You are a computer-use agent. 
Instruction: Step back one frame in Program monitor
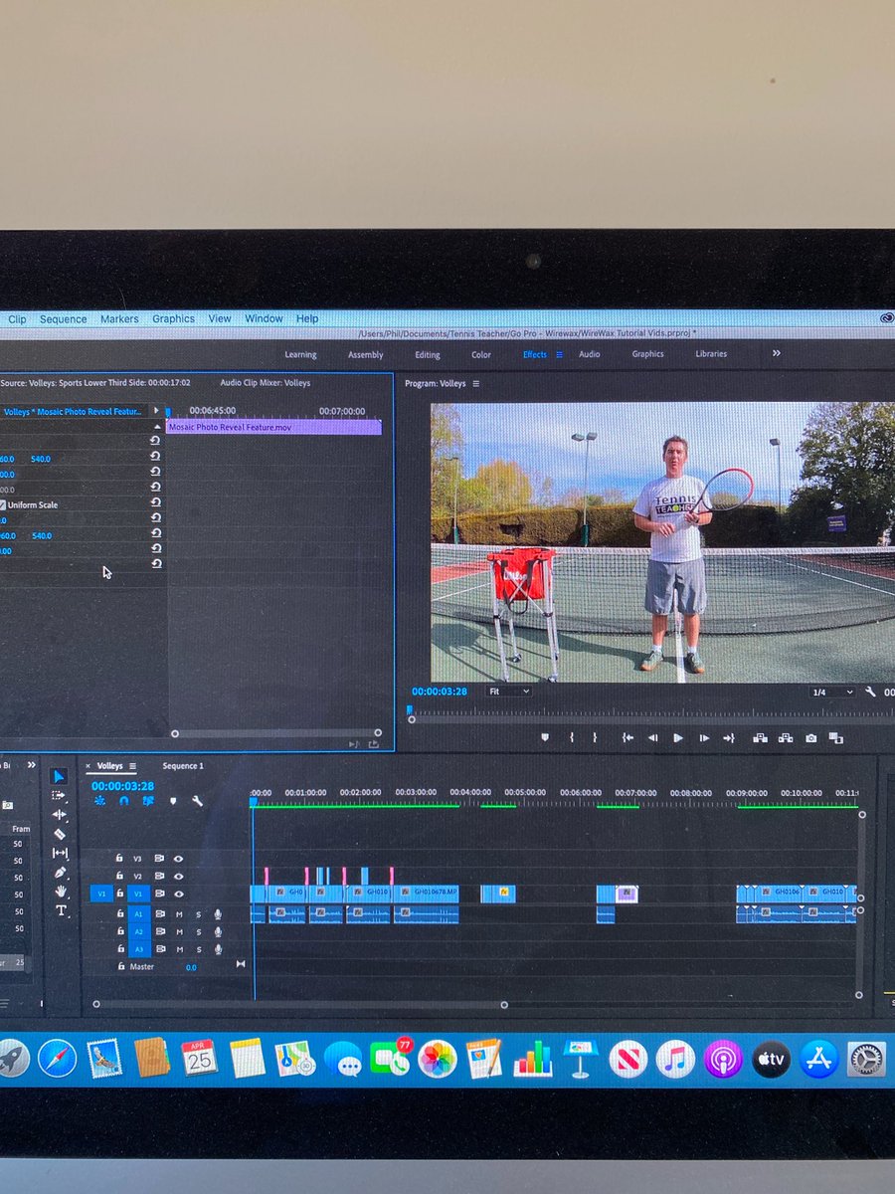653,737
